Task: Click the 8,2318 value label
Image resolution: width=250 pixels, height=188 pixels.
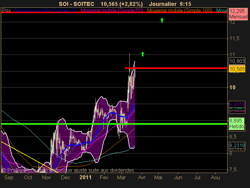Action: (237, 145)
